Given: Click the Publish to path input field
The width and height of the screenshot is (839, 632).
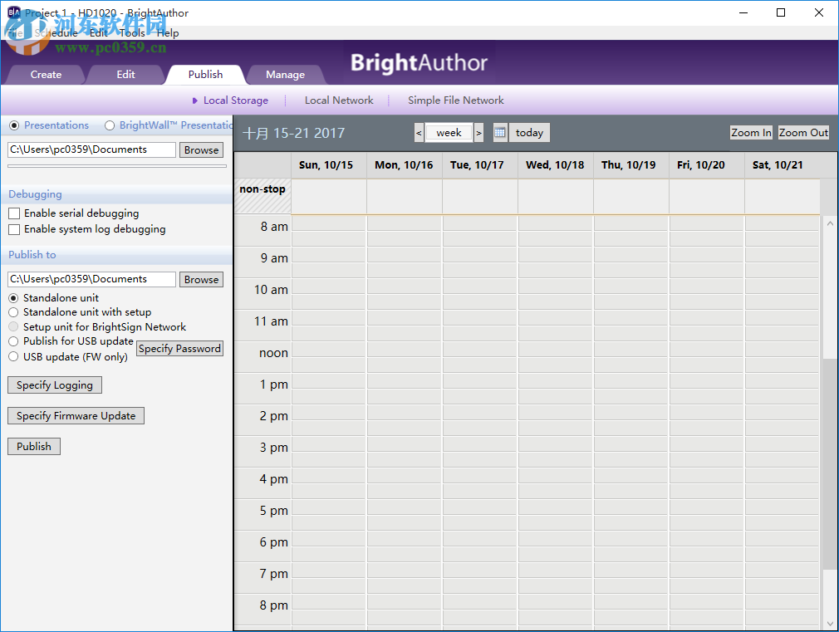Looking at the screenshot, I should [x=91, y=279].
